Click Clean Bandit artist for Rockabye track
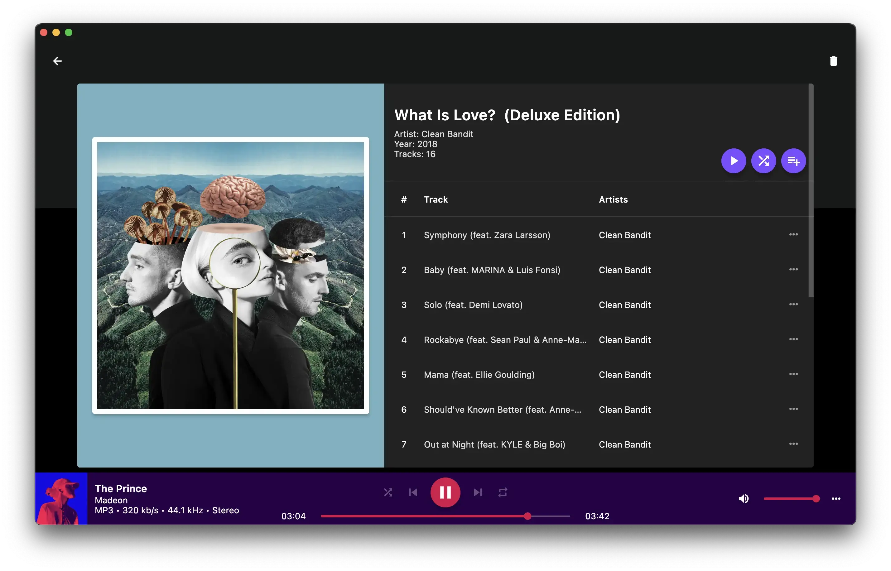The image size is (891, 571). [624, 340]
